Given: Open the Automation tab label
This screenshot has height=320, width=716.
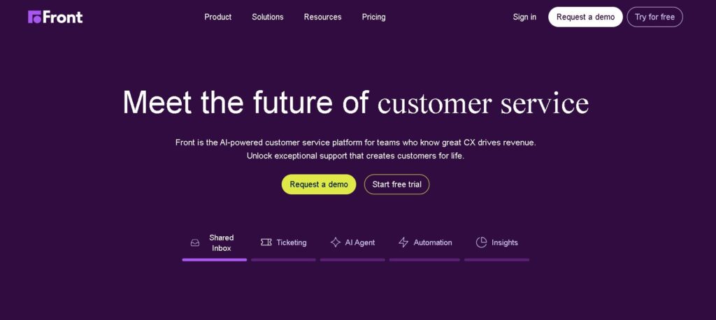Looking at the screenshot, I should (x=433, y=242).
